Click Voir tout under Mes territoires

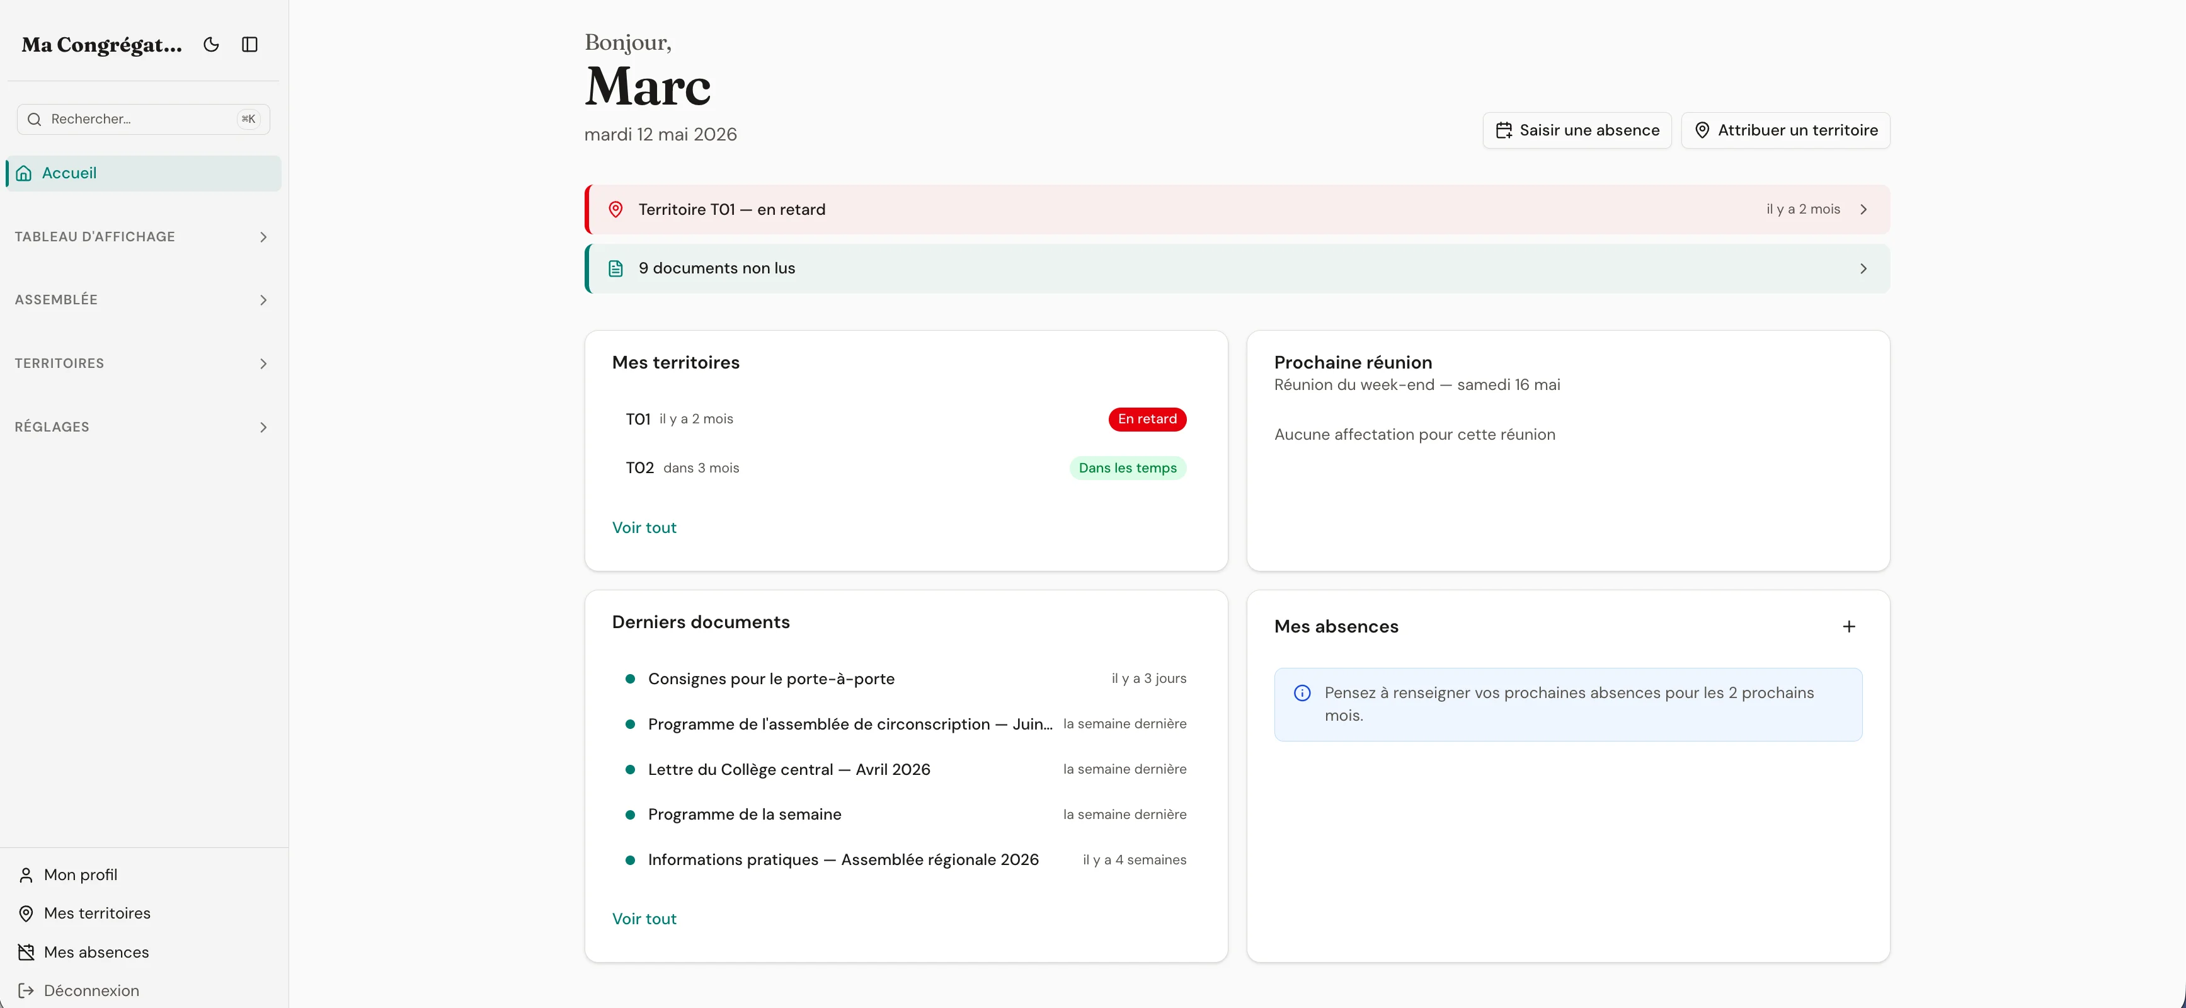(x=644, y=528)
